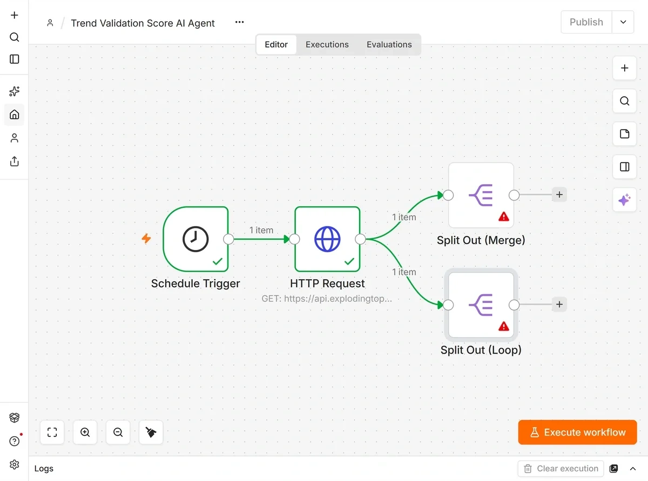The width and height of the screenshot is (648, 481).
Task: Click the 1 item label after Schedule Trigger
Action: (261, 230)
